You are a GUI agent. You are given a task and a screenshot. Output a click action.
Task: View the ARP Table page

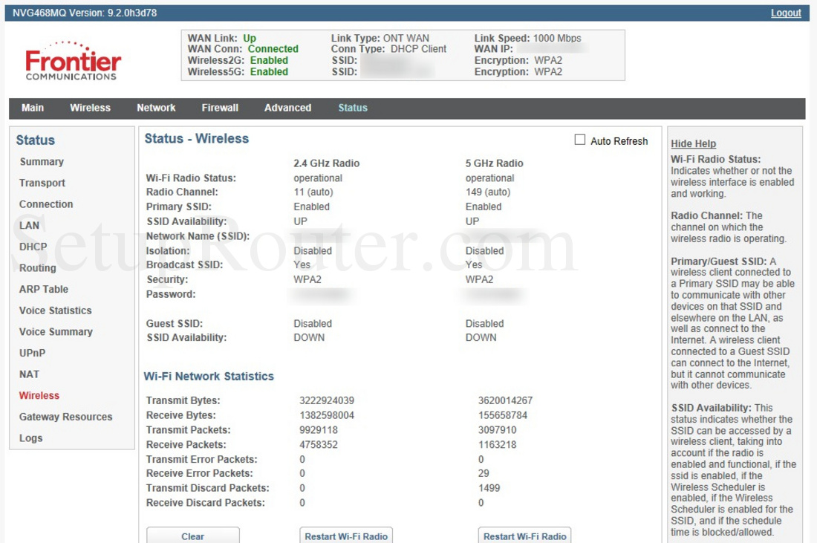tap(44, 290)
